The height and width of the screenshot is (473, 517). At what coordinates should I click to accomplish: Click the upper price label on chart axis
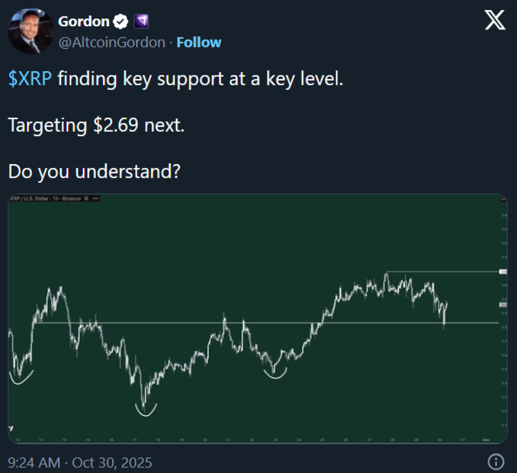pyautogui.click(x=503, y=272)
